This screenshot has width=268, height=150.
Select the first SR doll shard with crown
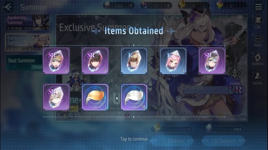[x=56, y=61]
